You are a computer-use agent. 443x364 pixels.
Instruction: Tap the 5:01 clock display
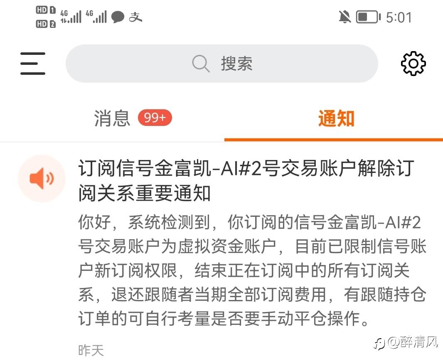pyautogui.click(x=399, y=17)
